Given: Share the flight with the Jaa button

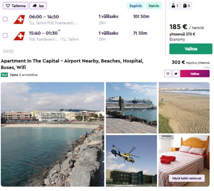Looking at the screenshot, I should [x=38, y=6].
